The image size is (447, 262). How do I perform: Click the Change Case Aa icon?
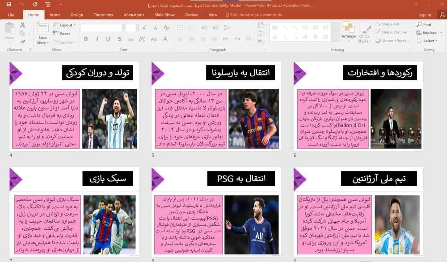pos(154,39)
